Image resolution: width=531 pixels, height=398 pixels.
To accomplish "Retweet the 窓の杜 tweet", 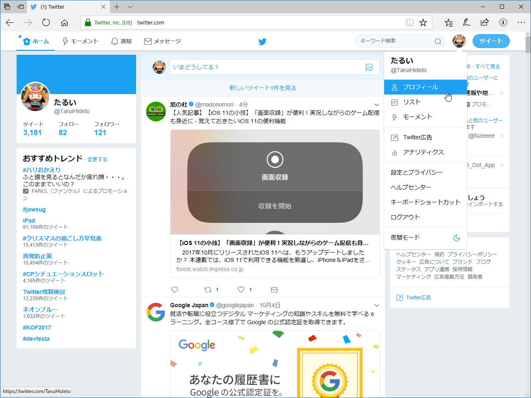I will point(209,289).
